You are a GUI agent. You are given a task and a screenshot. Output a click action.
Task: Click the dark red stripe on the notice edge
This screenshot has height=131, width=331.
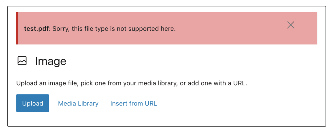17,28
